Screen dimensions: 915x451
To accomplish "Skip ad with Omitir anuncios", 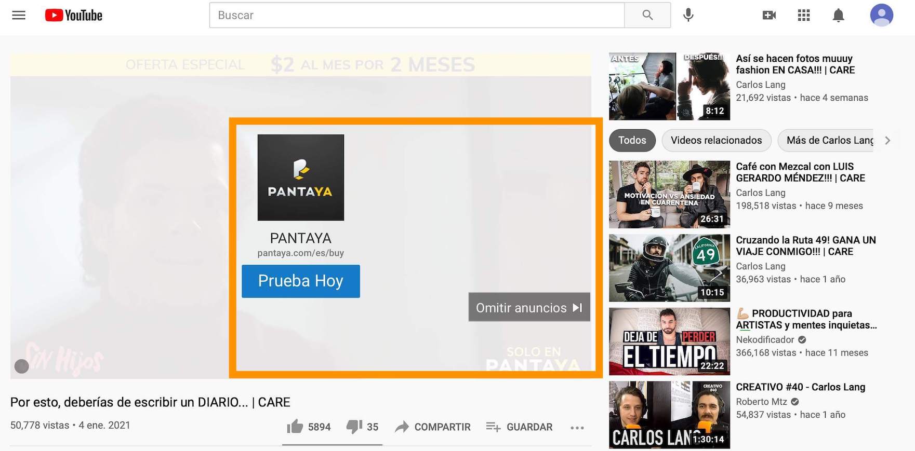I will click(529, 307).
